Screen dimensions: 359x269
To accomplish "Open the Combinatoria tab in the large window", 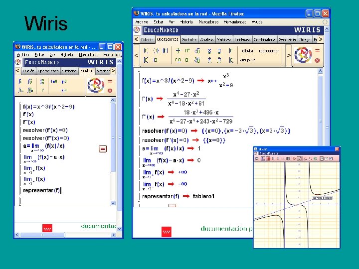I will [264, 39].
